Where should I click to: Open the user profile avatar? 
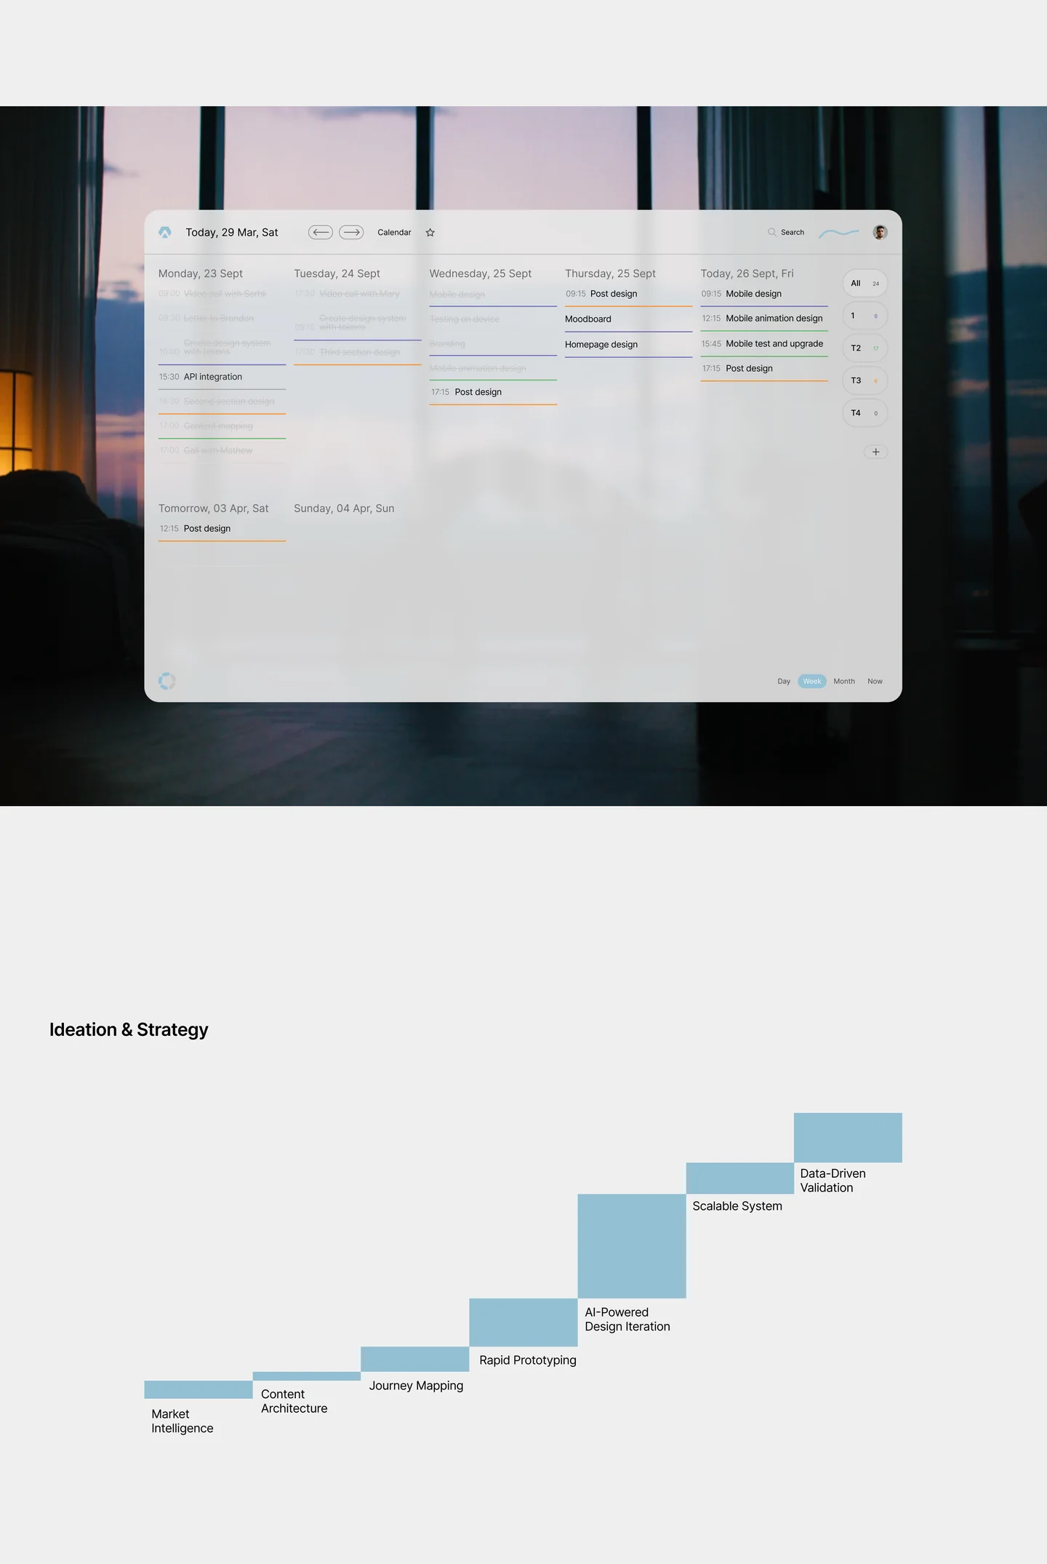pyautogui.click(x=880, y=232)
